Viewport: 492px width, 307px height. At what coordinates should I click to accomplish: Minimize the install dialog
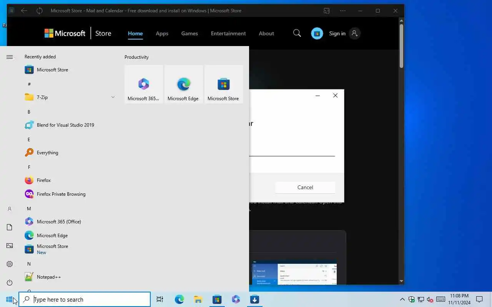tap(317, 96)
